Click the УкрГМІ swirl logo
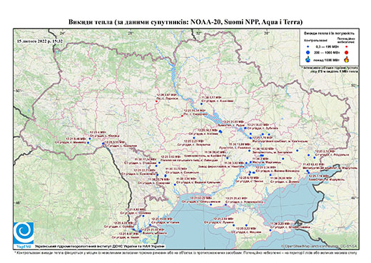371x263 pixels. click(24, 232)
